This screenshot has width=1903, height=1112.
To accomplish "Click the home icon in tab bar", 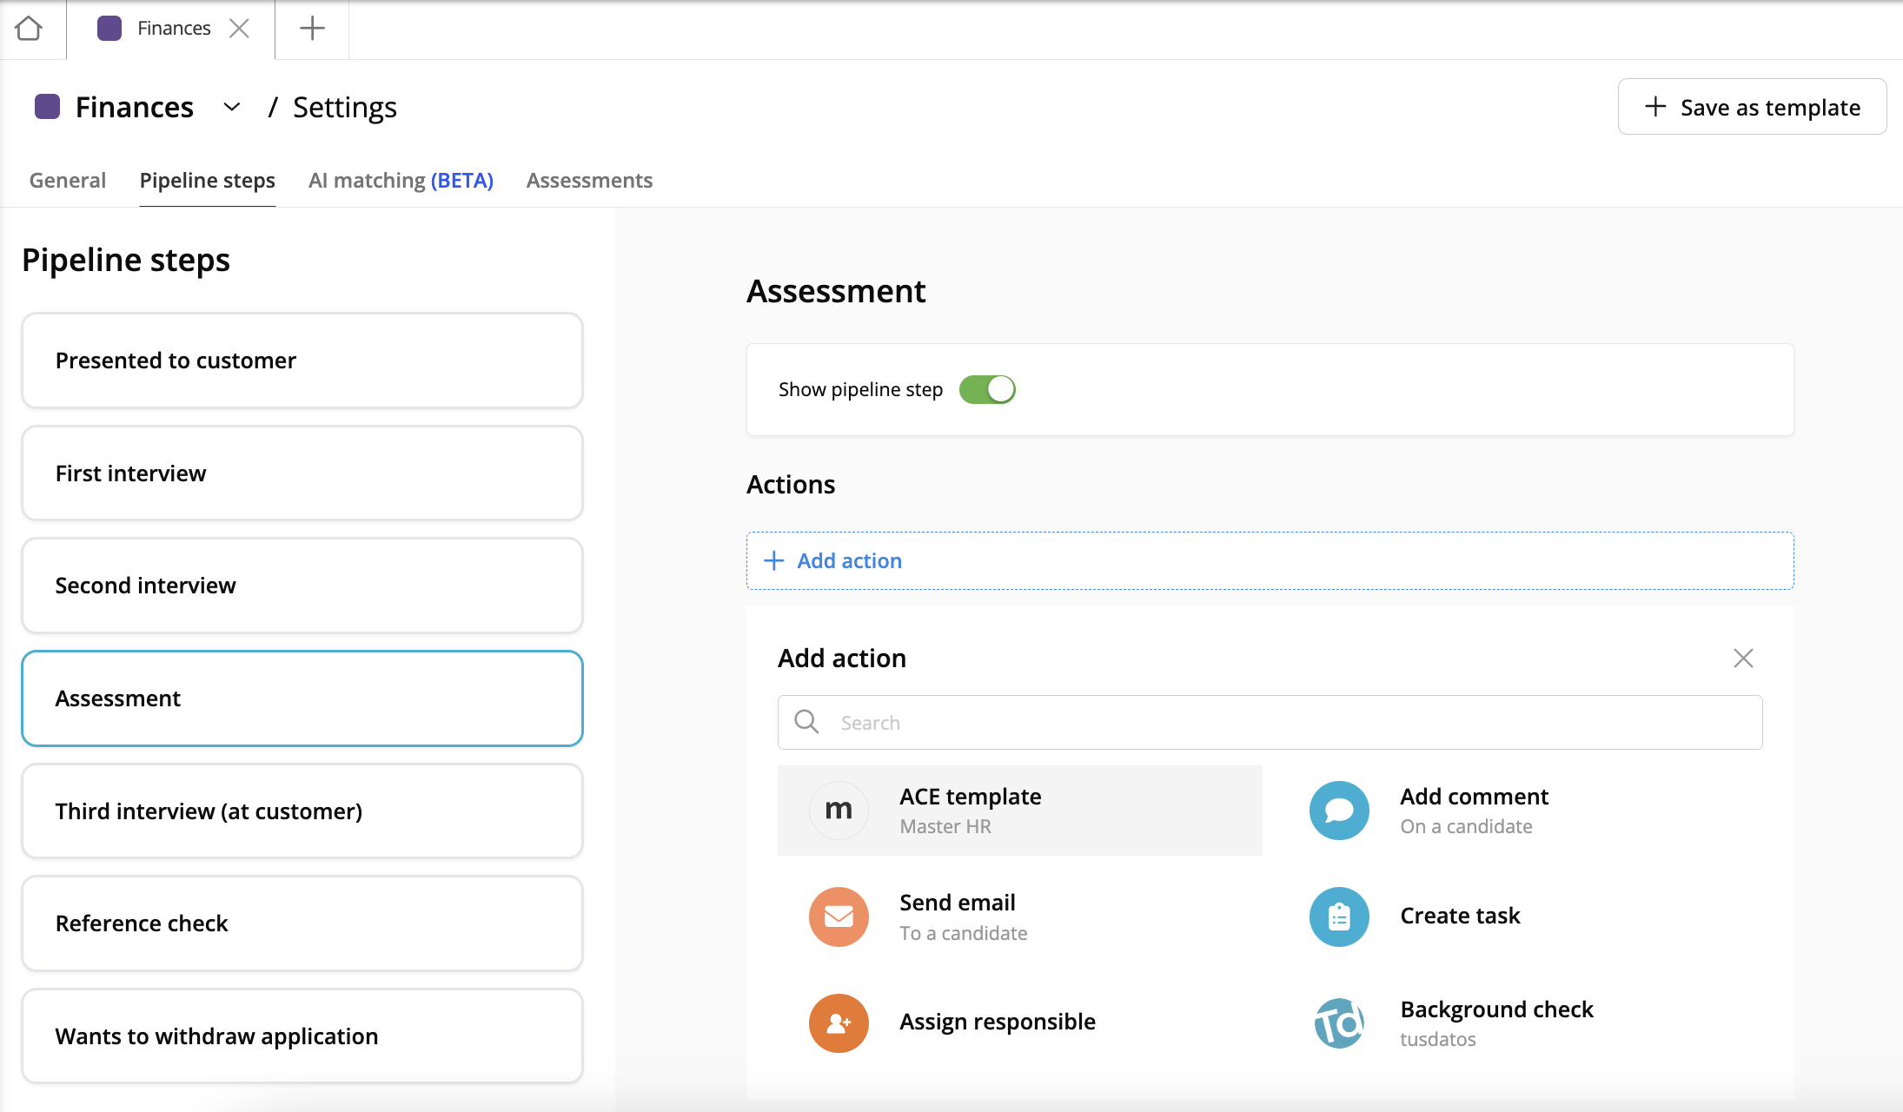I will [29, 29].
